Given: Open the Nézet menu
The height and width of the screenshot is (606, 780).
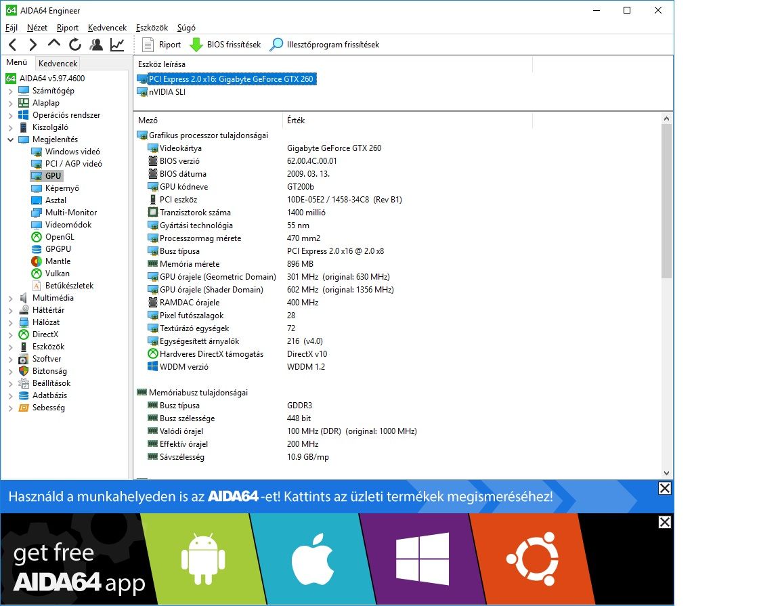Looking at the screenshot, I should coord(37,28).
